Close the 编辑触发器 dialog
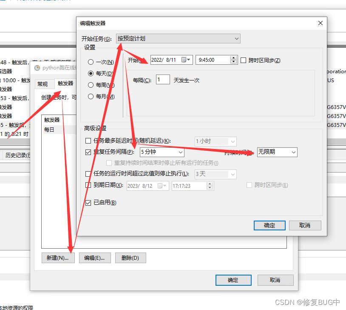346x310 pixels. (x=320, y=23)
